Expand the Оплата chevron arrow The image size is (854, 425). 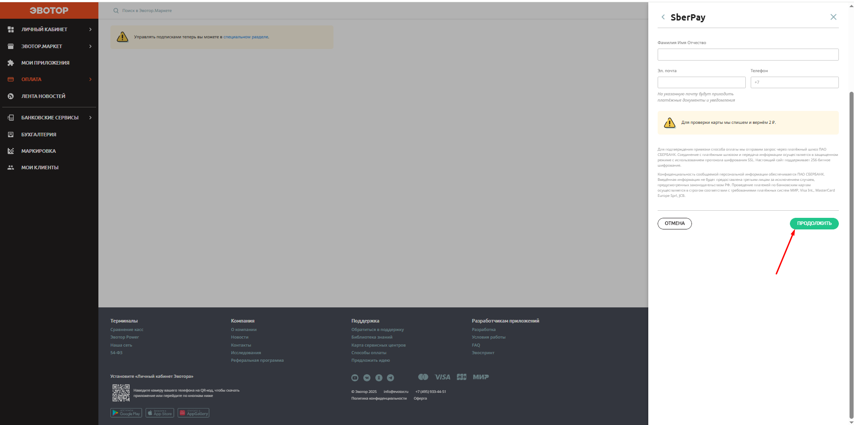90,79
